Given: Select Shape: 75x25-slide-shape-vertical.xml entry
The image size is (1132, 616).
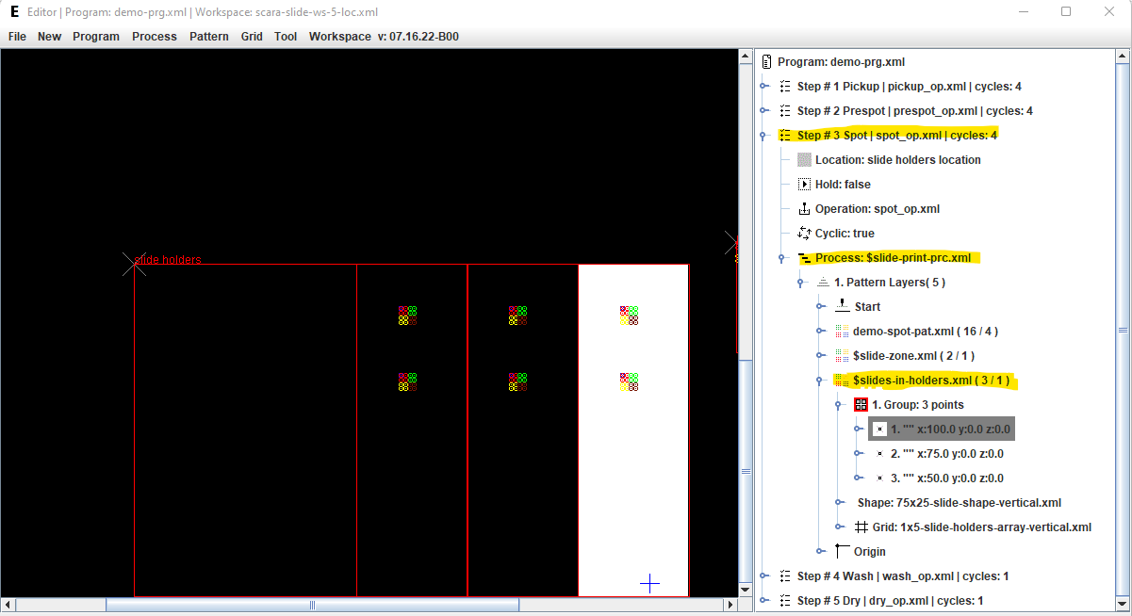Looking at the screenshot, I should tap(959, 503).
